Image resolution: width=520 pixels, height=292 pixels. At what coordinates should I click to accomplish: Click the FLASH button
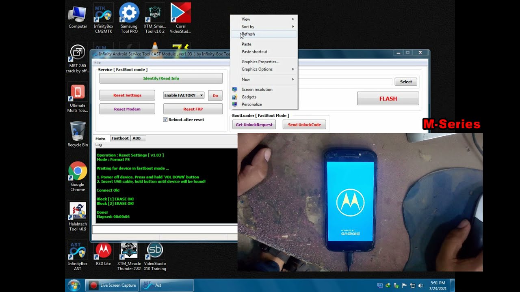click(x=388, y=99)
